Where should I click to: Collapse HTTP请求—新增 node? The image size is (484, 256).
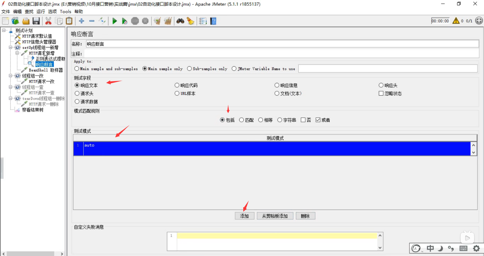pyautogui.click(x=17, y=53)
